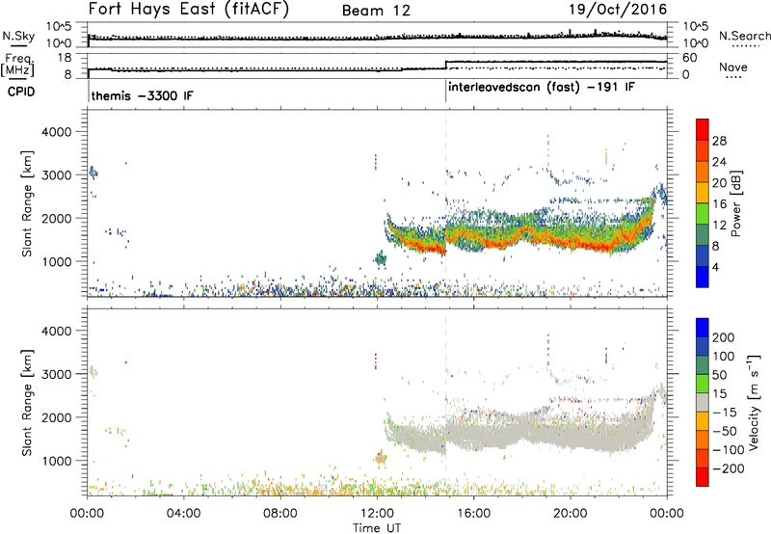Click the '18' tick on frequency axis
This screenshot has width=771, height=534.
(x=65, y=58)
